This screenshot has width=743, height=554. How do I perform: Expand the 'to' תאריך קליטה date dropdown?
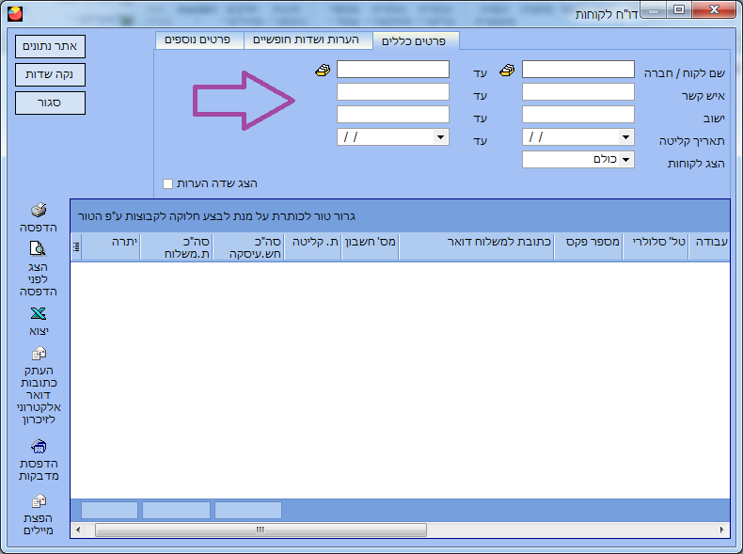tap(440, 137)
